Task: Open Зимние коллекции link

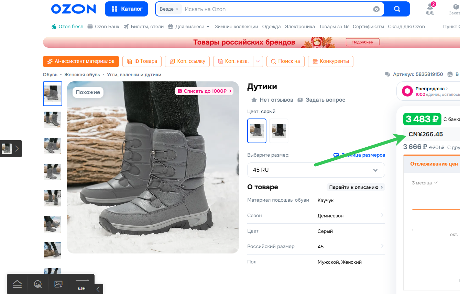Action: (x=236, y=26)
